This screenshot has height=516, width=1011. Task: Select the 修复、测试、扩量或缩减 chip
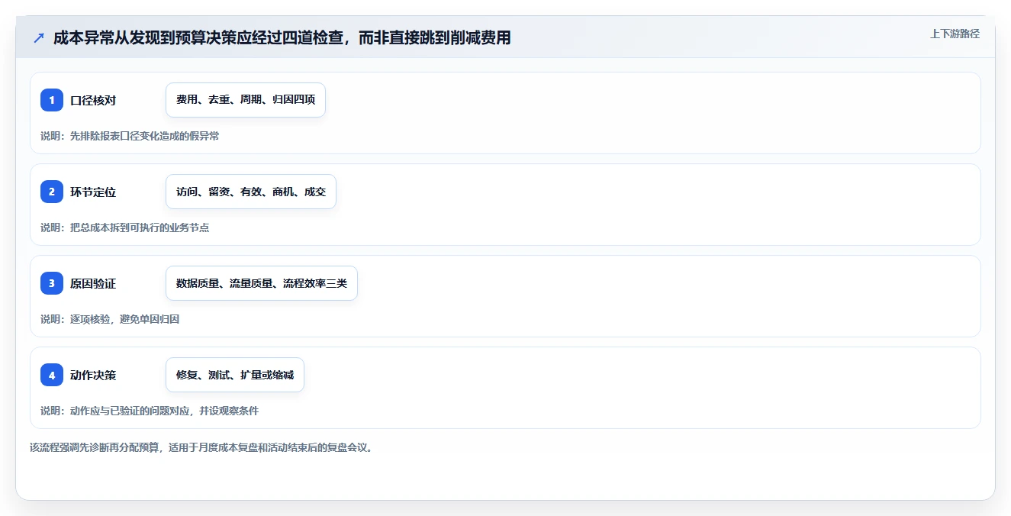pyautogui.click(x=235, y=375)
